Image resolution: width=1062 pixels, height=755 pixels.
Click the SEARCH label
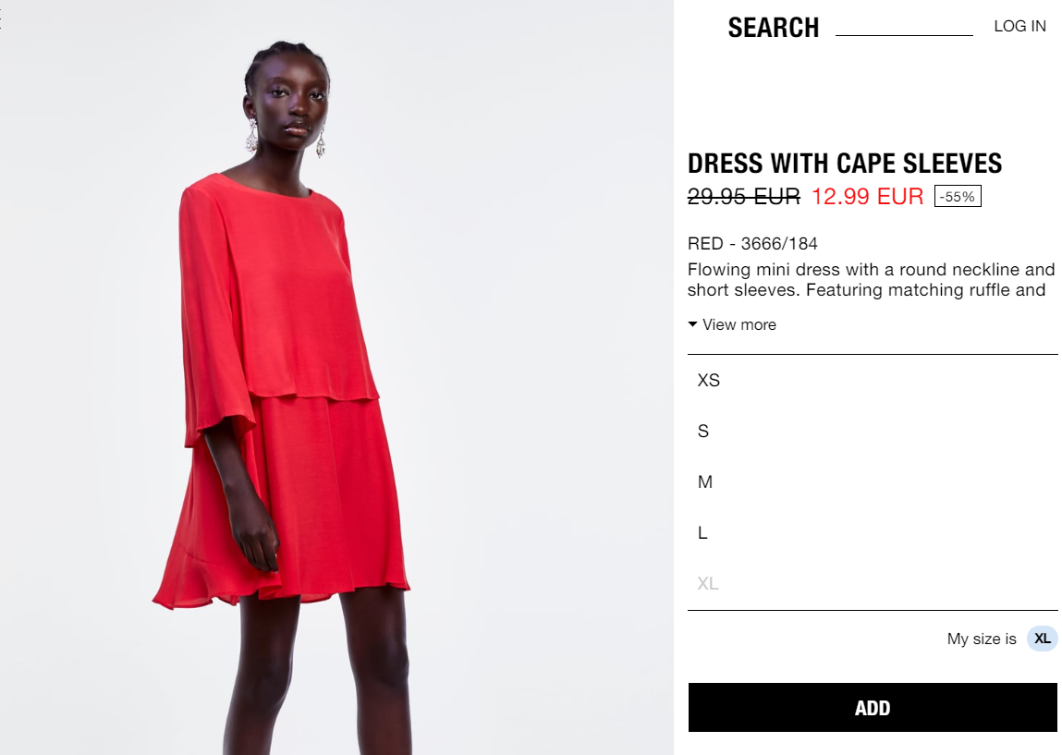point(774,28)
